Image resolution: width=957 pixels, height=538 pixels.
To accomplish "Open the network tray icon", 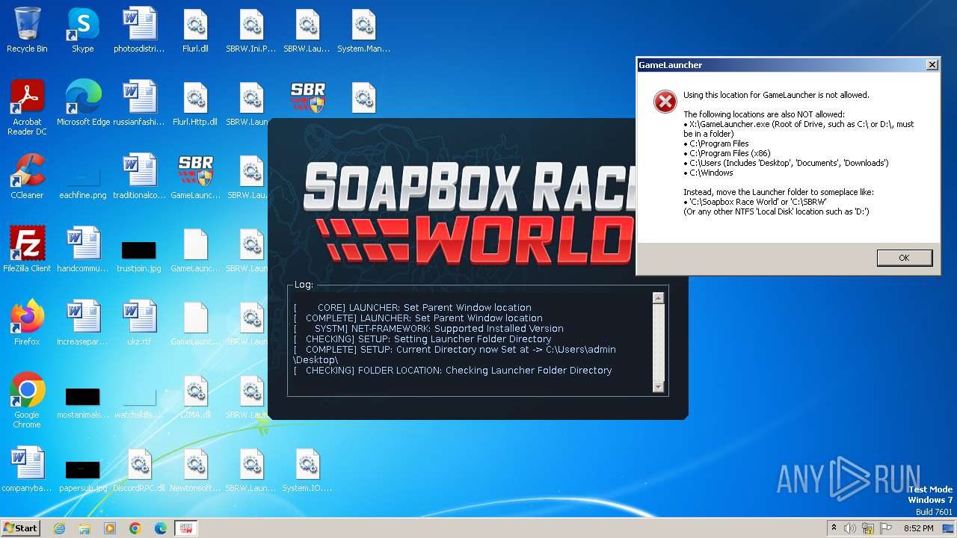I will pyautogui.click(x=868, y=528).
